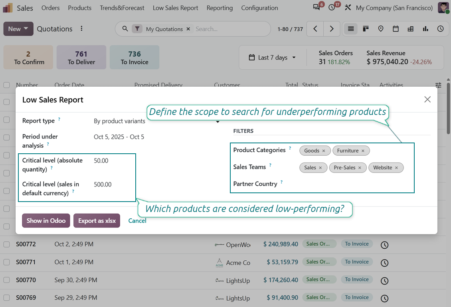Select the S00770 row checkbox

[x=7, y=280]
